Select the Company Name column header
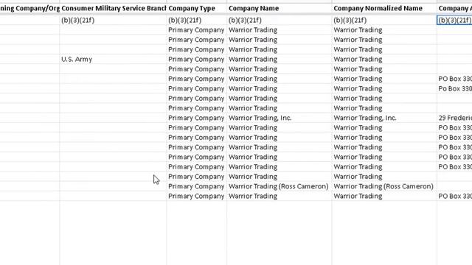The height and width of the screenshot is (265, 472). click(x=279, y=8)
